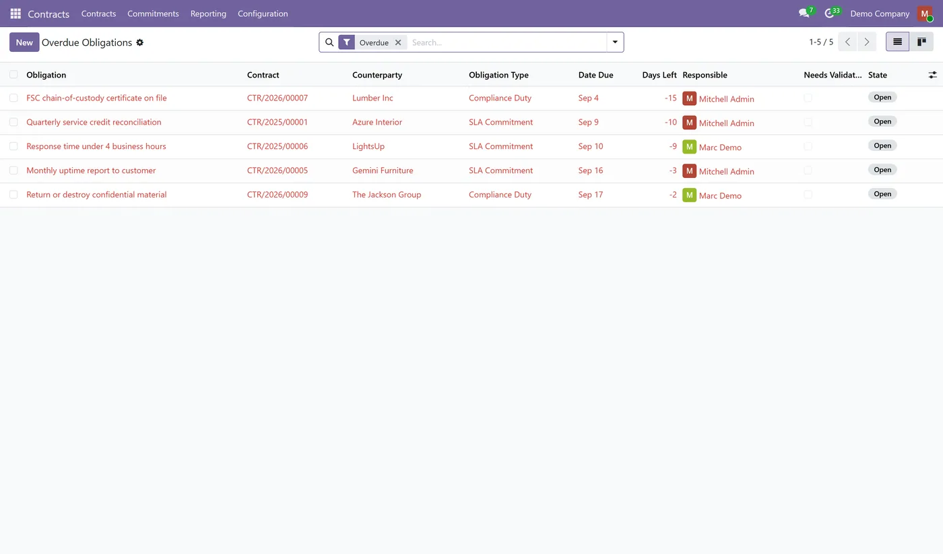Tick checkbox for Response time under 4 hours
This screenshot has height=554, width=943.
point(13,146)
